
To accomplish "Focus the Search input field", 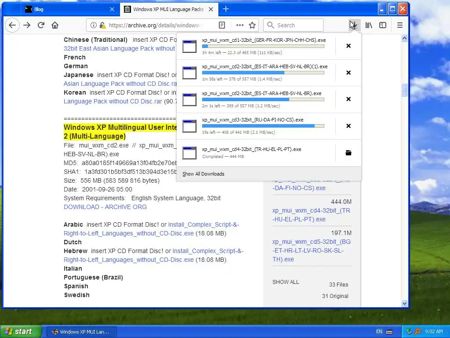I will click(293, 25).
